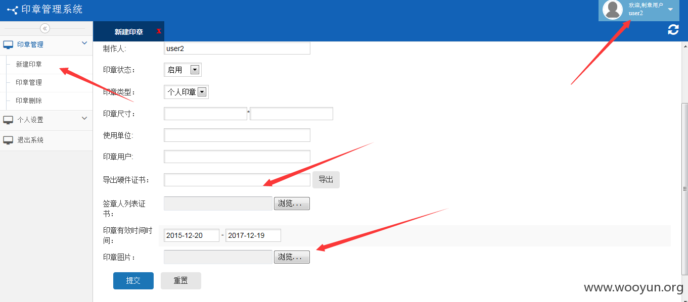Click the user avatar icon
The width and height of the screenshot is (688, 302).
tap(613, 10)
